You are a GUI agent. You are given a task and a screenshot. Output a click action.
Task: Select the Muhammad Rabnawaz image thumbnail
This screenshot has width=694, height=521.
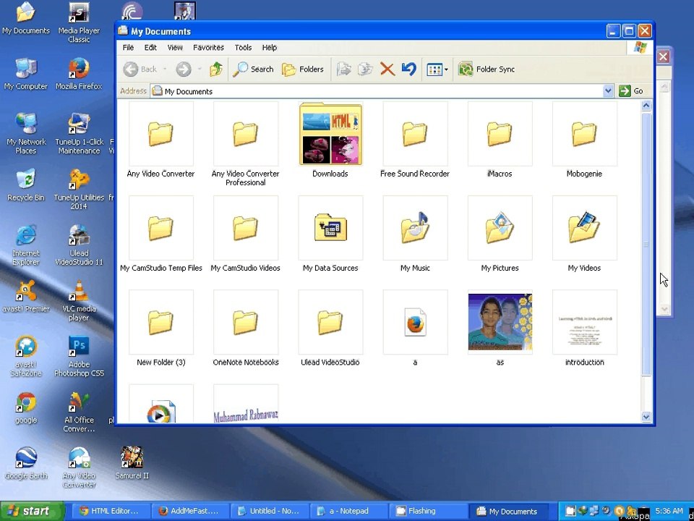245,404
